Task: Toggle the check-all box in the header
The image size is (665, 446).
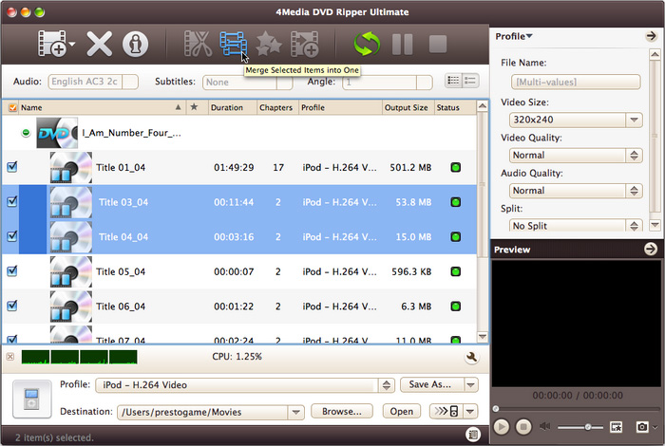Action: [11, 108]
